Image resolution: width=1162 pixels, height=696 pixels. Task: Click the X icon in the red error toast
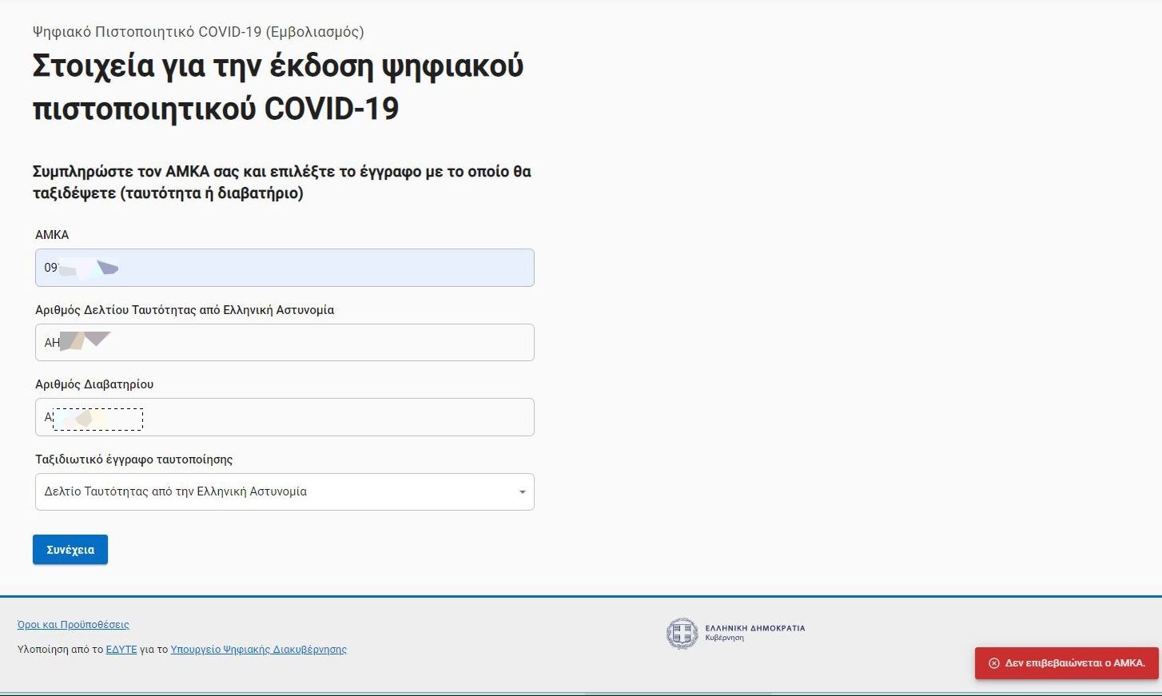(x=993, y=663)
